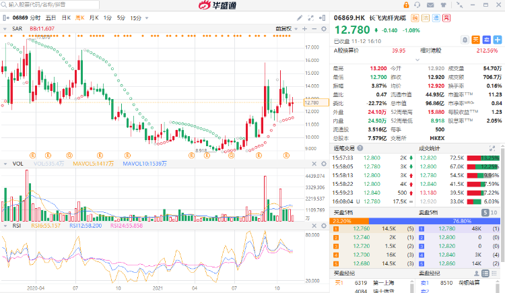Select buy level 5 price 12.680
Screen dimensions: 505x293
click(x=362, y=263)
